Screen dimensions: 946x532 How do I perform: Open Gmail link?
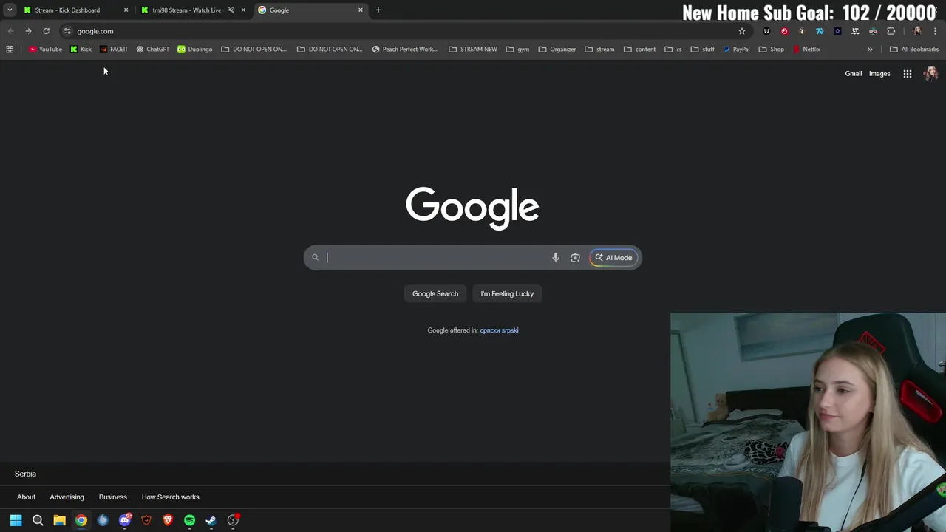pos(854,73)
